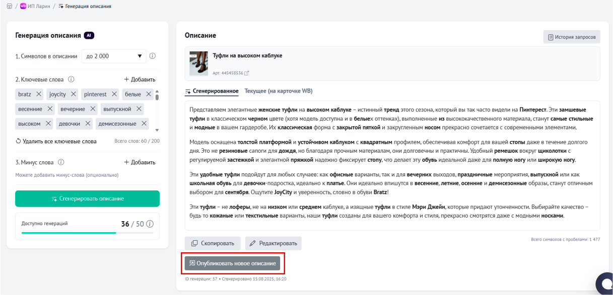Add a minus word with Добавить

(x=140, y=162)
